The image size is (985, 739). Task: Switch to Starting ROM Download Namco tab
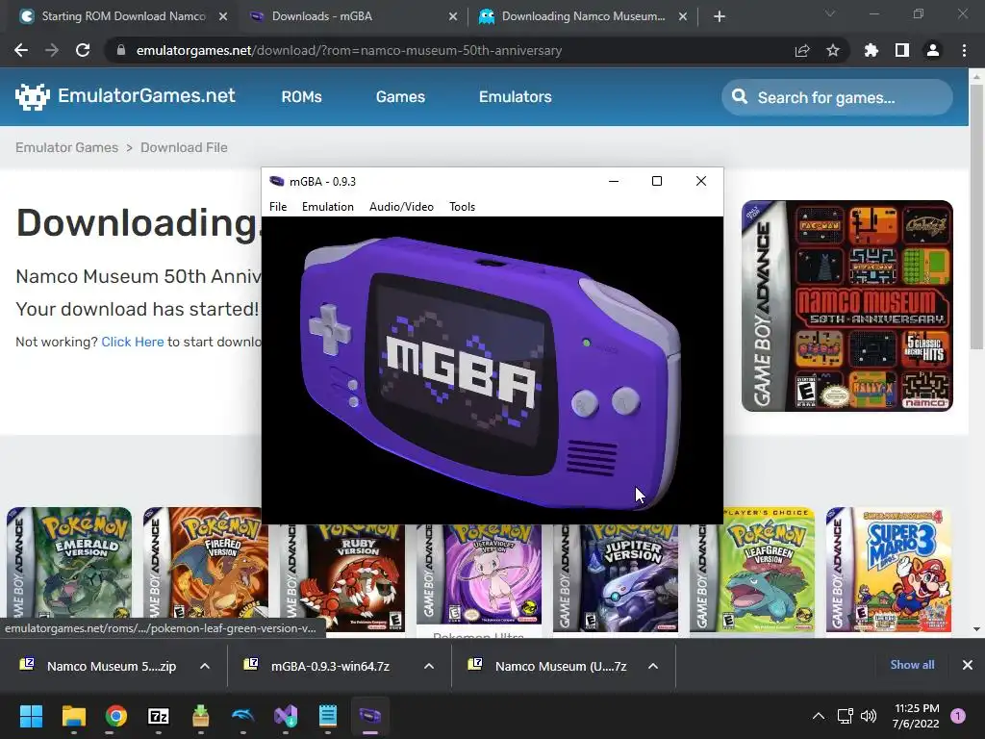124,16
